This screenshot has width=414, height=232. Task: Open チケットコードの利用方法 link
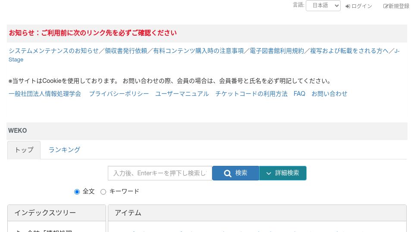coord(251,94)
